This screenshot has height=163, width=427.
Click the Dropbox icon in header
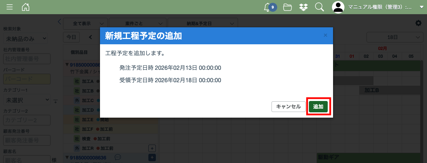coord(304,7)
